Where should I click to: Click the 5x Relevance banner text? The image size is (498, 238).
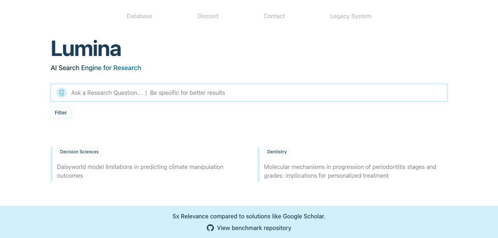(x=249, y=216)
